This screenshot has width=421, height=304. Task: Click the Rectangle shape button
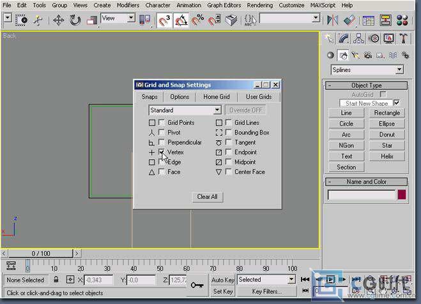(387, 113)
